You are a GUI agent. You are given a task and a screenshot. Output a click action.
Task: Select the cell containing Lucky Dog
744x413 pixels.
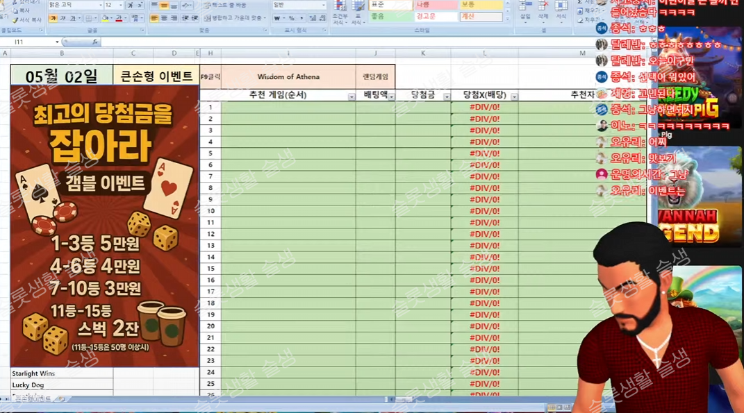62,385
